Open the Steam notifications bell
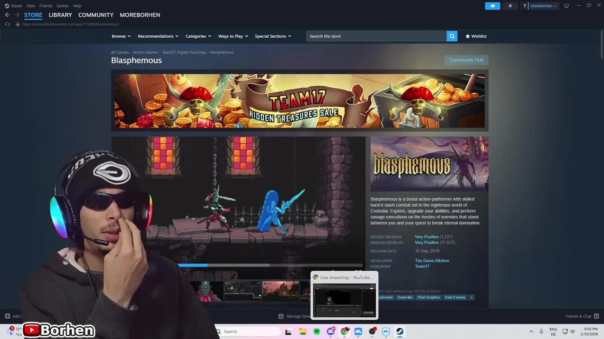The height and width of the screenshot is (339, 604). click(x=510, y=6)
